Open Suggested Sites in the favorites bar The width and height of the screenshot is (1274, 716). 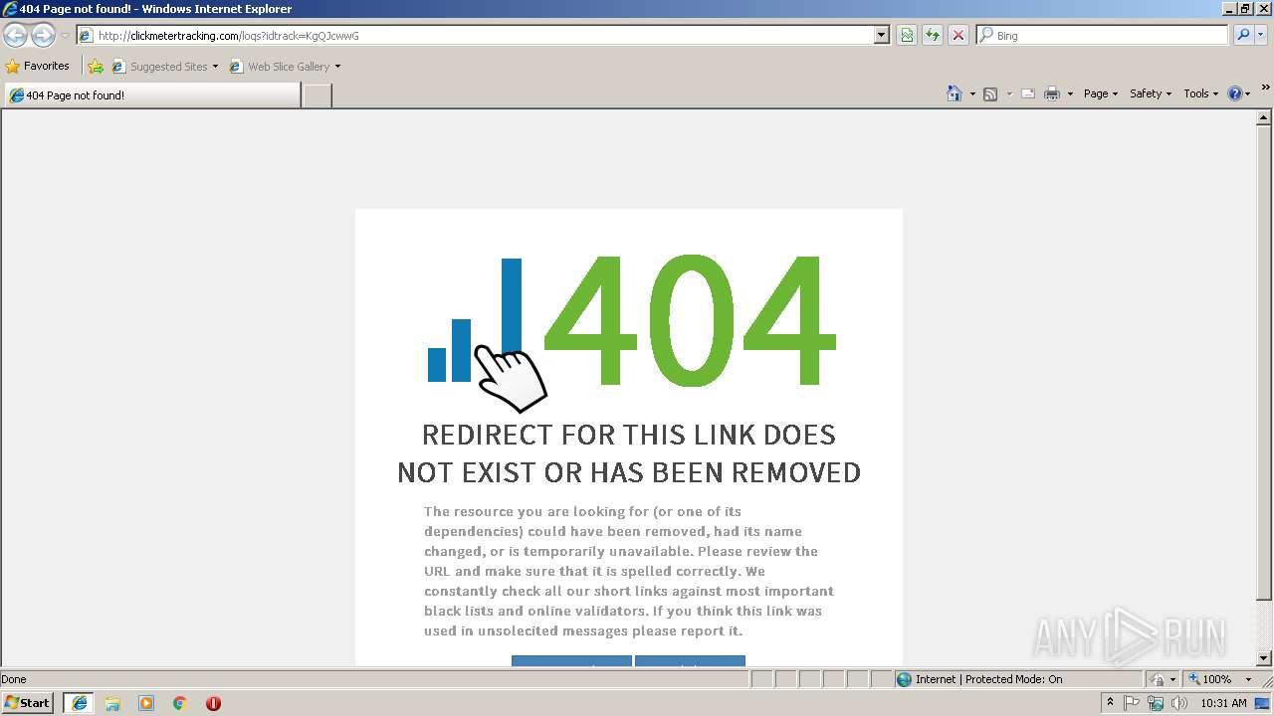point(164,67)
